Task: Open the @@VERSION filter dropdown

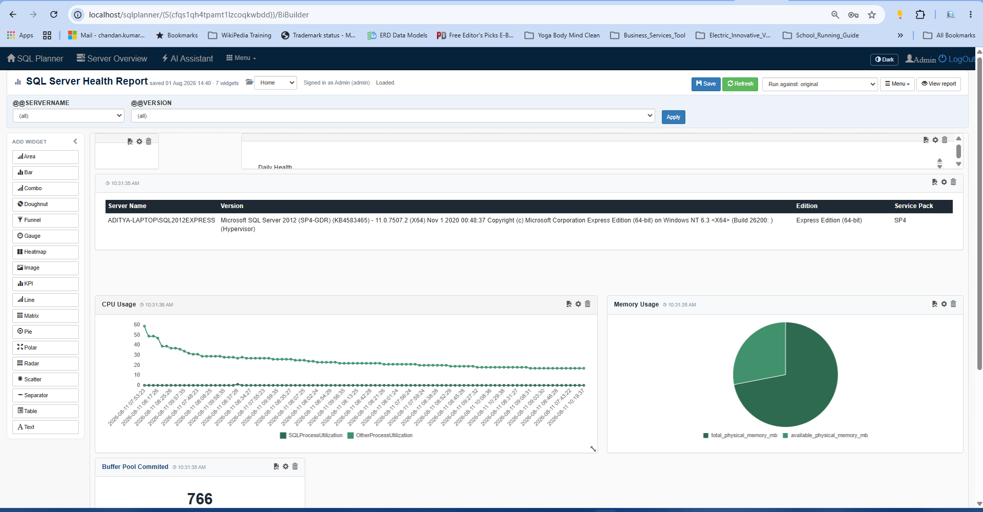Action: pyautogui.click(x=393, y=116)
